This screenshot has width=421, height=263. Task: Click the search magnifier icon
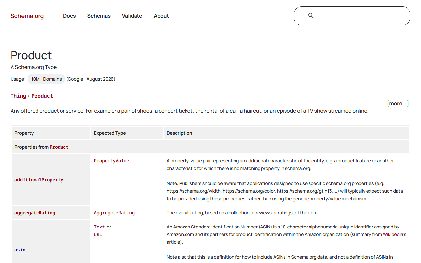(x=311, y=16)
